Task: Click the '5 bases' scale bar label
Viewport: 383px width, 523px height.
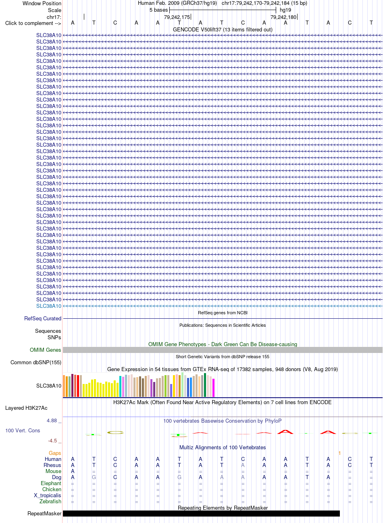Action: pyautogui.click(x=158, y=10)
